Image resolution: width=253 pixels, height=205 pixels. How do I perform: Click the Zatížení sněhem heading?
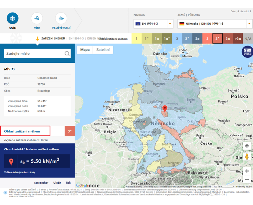tap(53, 38)
